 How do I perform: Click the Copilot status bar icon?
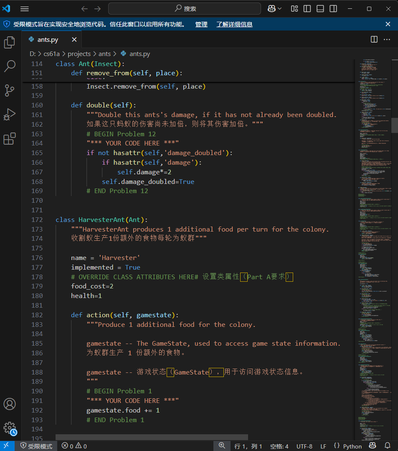373,446
